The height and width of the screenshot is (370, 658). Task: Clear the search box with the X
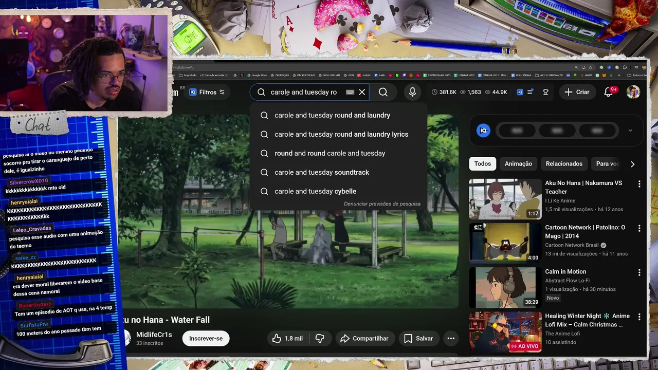click(362, 92)
